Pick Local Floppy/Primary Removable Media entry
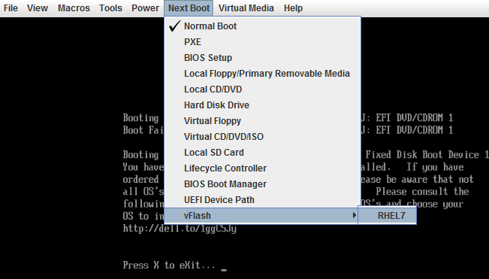Screen dimensions: 489x279 coord(262,74)
